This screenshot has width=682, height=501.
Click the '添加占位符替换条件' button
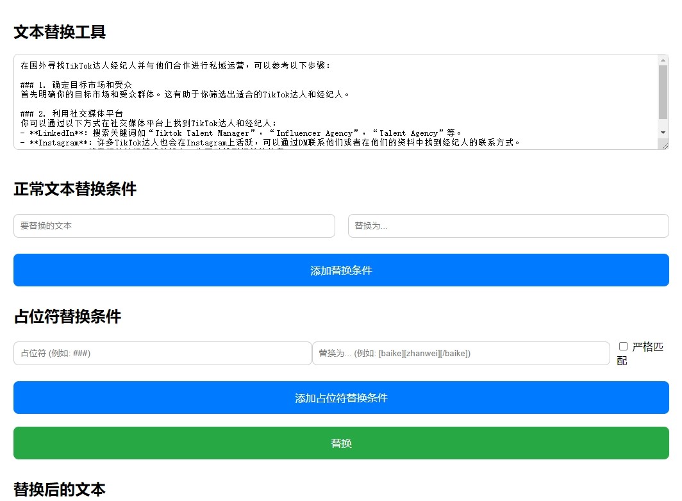(x=341, y=397)
